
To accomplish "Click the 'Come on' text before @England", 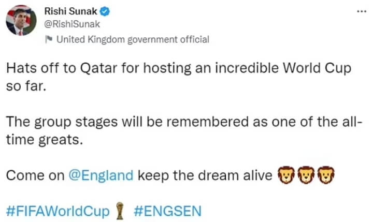I will point(35,175).
